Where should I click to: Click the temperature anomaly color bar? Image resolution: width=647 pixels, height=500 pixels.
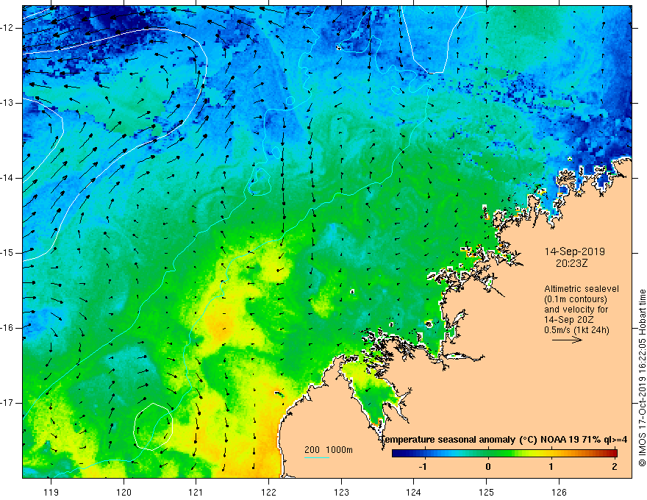[504, 453]
